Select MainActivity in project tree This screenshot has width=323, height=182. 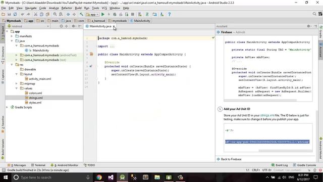point(40,51)
